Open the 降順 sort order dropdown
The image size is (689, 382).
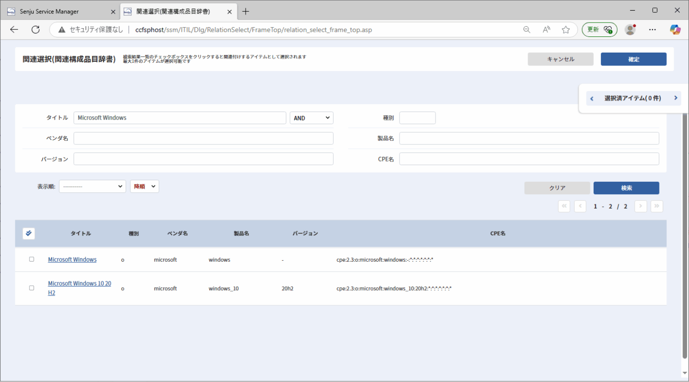tap(145, 186)
